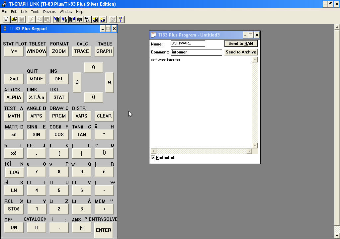
Task: Click the first backup device toolbar icon
Action: point(95,20)
